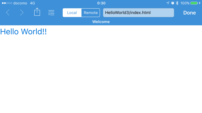
Task: Tap the signal strength dots
Action: [x=7, y=3]
